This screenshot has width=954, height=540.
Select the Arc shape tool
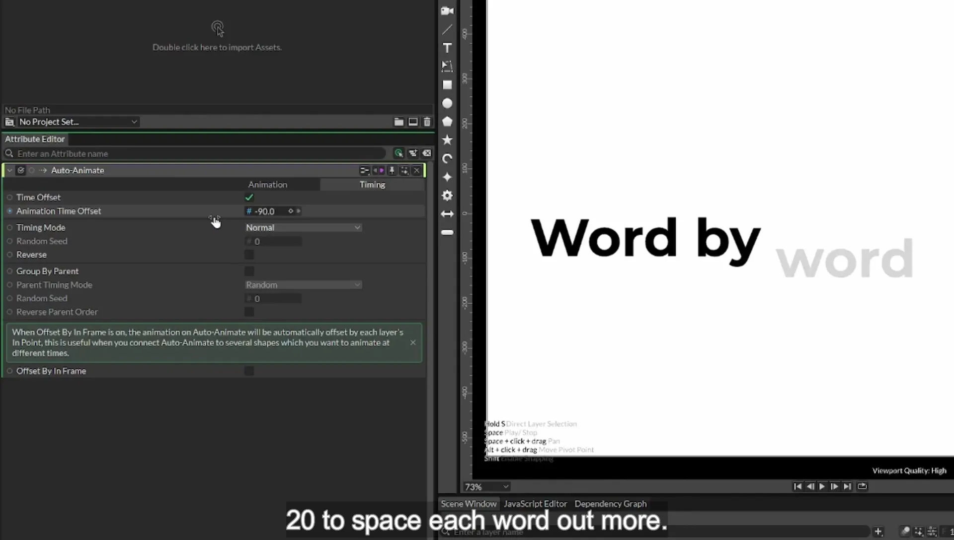[x=447, y=158]
